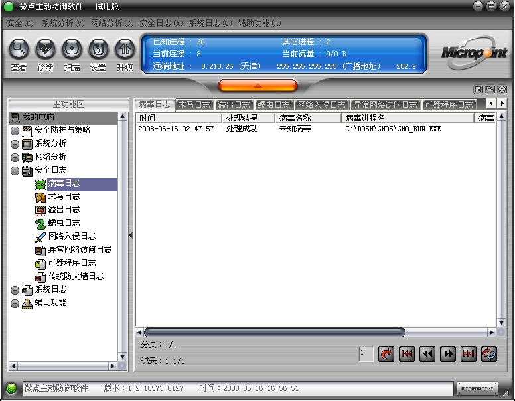This screenshot has width=515, height=401.
Task: Open the 诊断 diagnosis tool
Action: (45, 50)
